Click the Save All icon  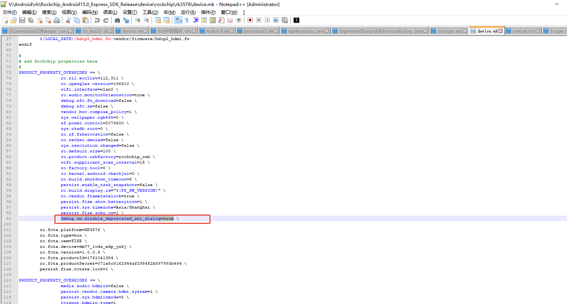[x=31, y=20]
